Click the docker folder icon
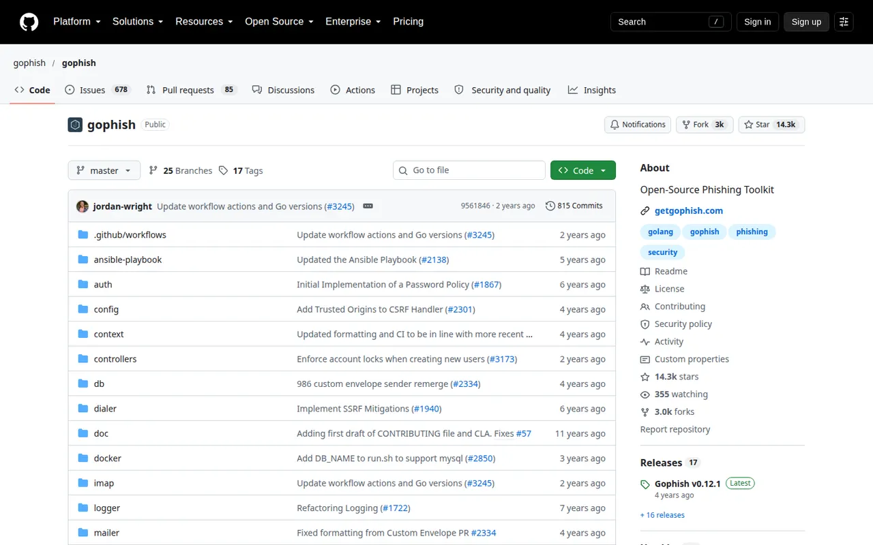The image size is (873, 545). (83, 458)
